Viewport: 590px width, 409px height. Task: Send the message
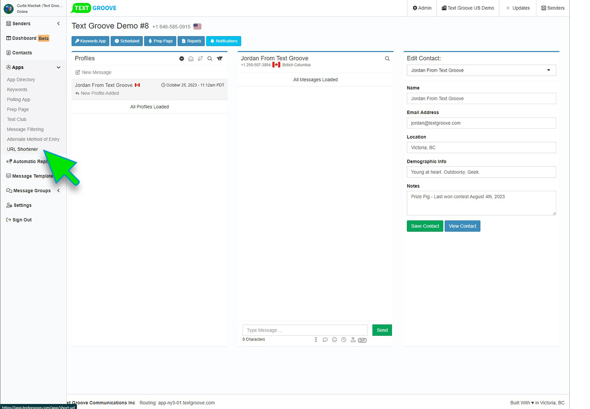click(x=382, y=330)
